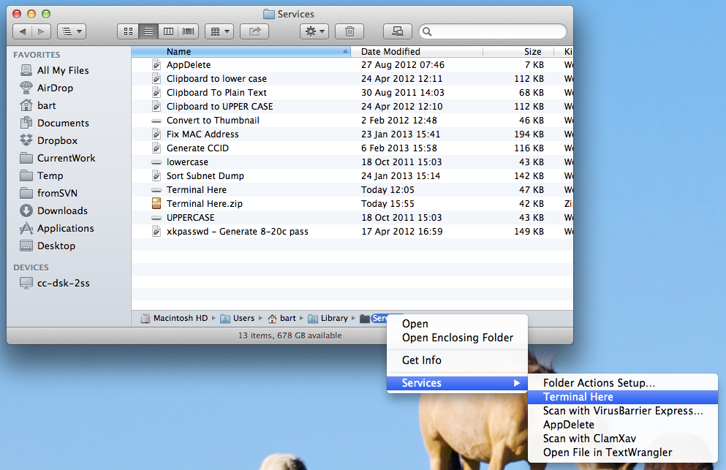This screenshot has width=726, height=470.
Task: Select Clipboard to lower case file
Action: (x=216, y=79)
